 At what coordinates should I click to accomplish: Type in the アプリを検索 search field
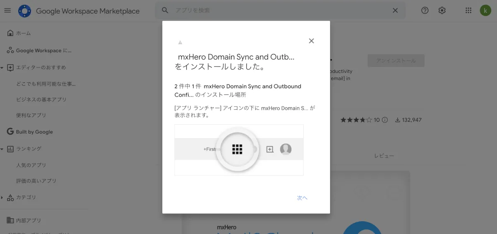tap(277, 10)
